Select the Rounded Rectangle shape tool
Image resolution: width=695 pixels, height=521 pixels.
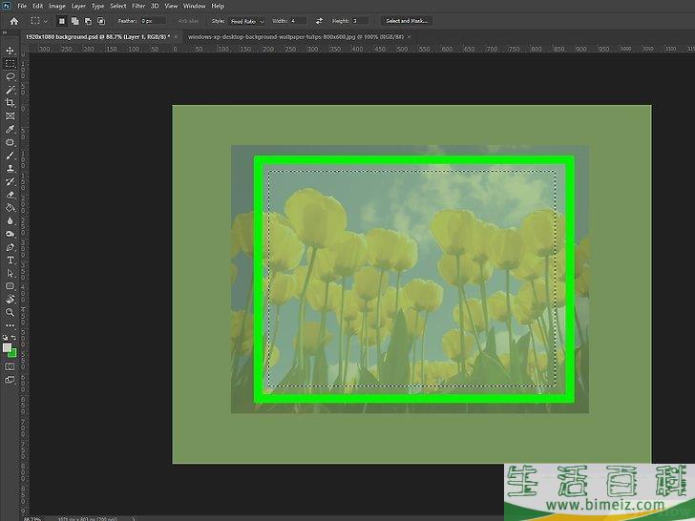pyautogui.click(x=11, y=286)
